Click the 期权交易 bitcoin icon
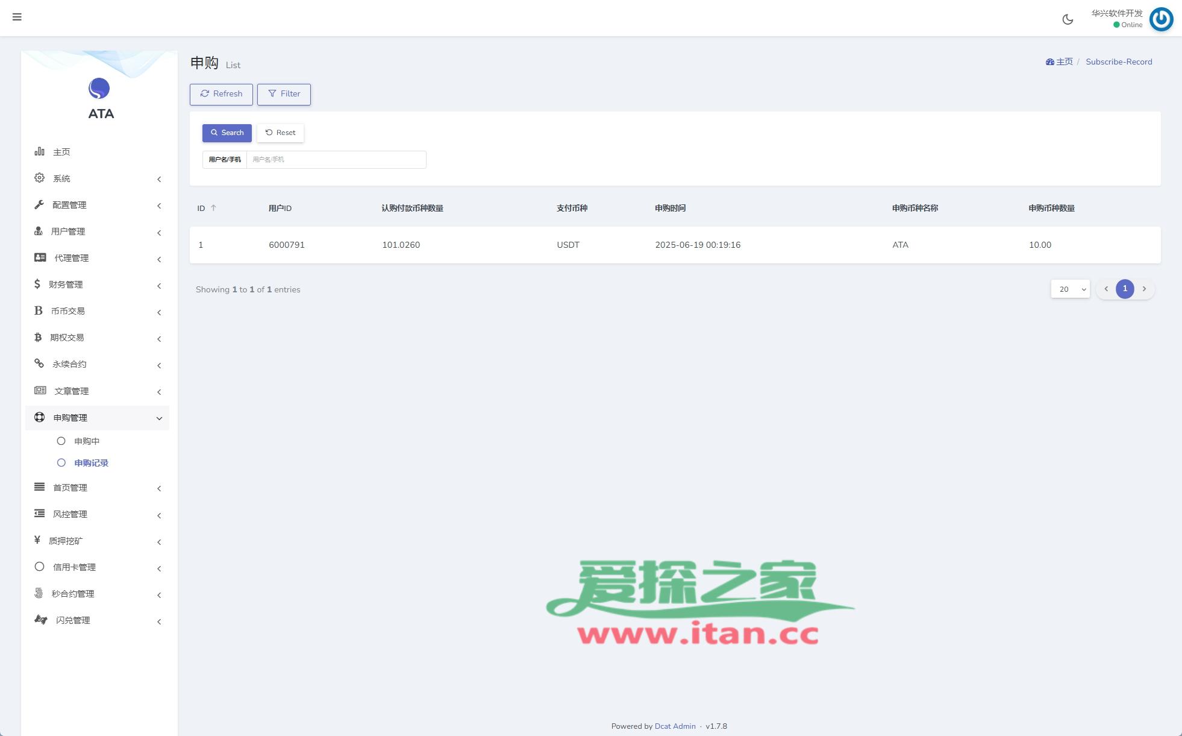1182x736 pixels. coord(38,337)
